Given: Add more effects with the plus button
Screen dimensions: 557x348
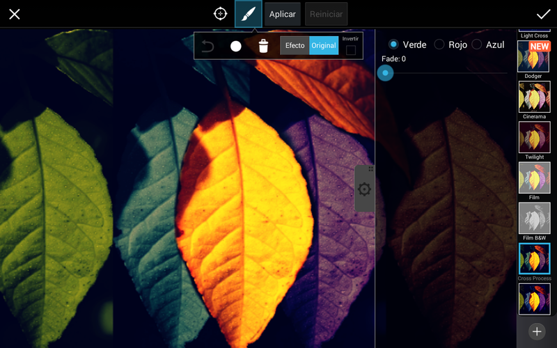Looking at the screenshot, I should (x=537, y=331).
